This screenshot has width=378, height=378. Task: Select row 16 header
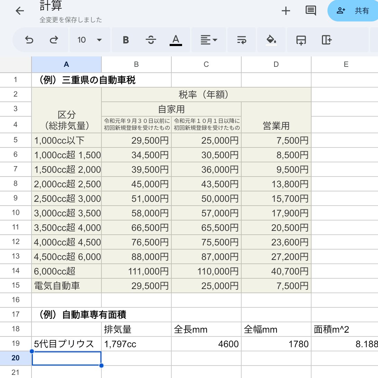coord(16,300)
